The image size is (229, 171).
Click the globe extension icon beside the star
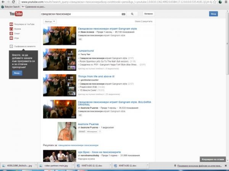point(220,2)
